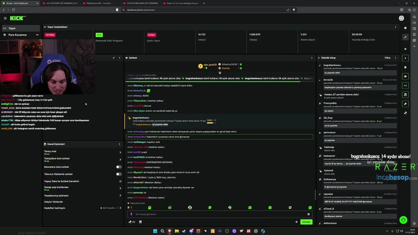
Task: Open chat settings gear next to Gönder
Action: coord(297,222)
